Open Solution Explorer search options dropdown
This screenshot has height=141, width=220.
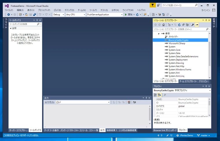click(x=210, y=29)
